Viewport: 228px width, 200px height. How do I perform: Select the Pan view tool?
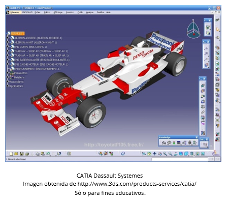pyautogui.click(x=154, y=154)
